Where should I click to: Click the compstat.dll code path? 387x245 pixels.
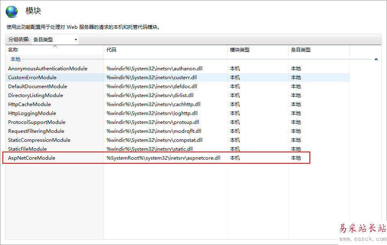tap(154, 140)
